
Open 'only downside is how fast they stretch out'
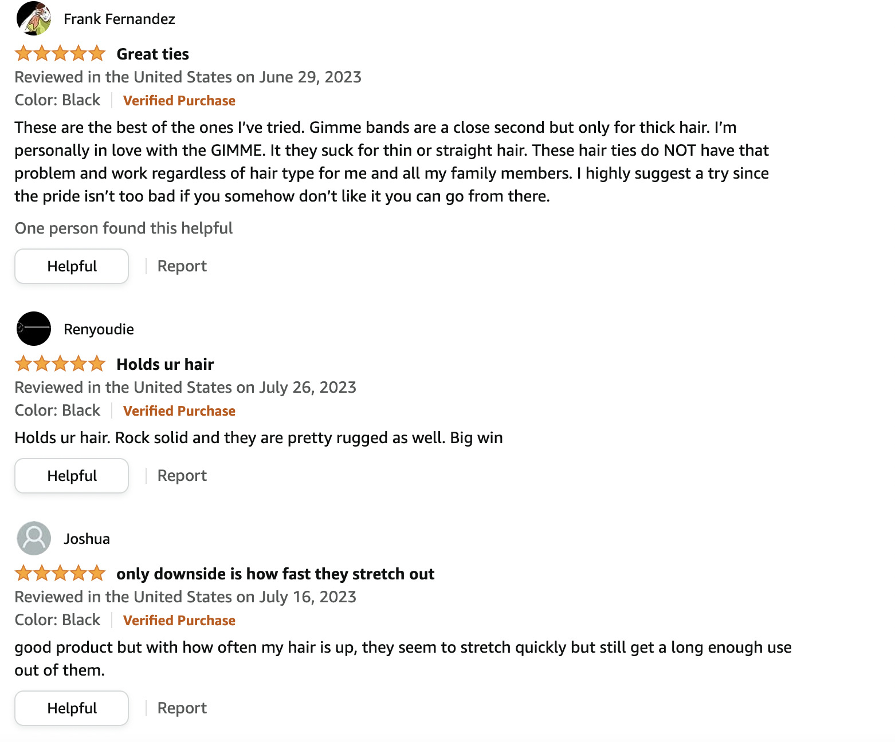pos(275,574)
